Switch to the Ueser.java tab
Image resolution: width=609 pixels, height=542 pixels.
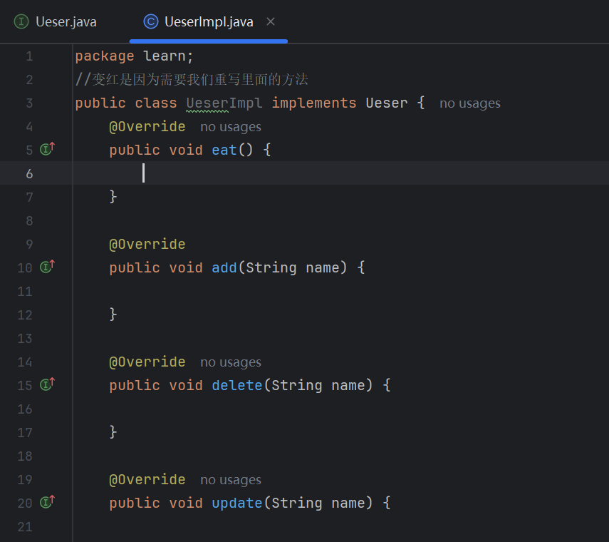[55, 22]
